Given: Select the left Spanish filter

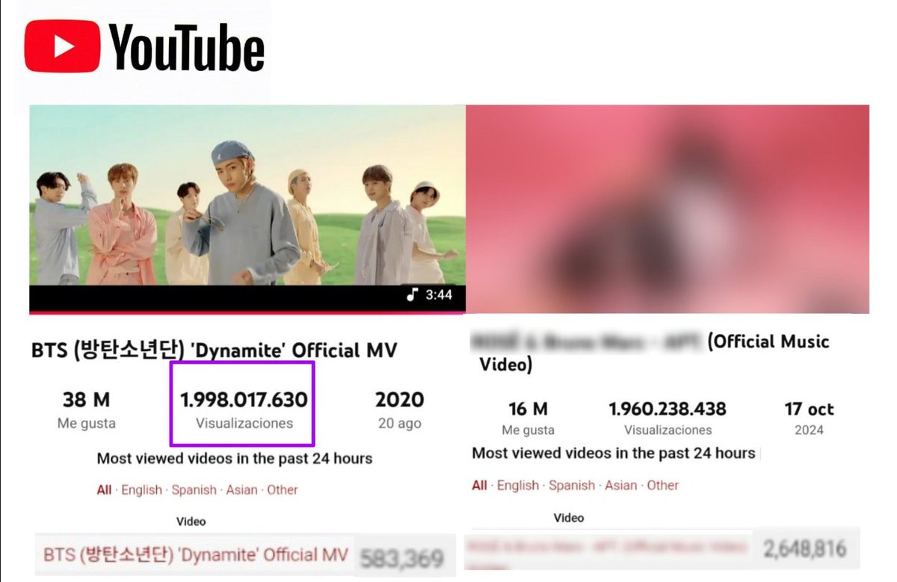Looking at the screenshot, I should (194, 490).
